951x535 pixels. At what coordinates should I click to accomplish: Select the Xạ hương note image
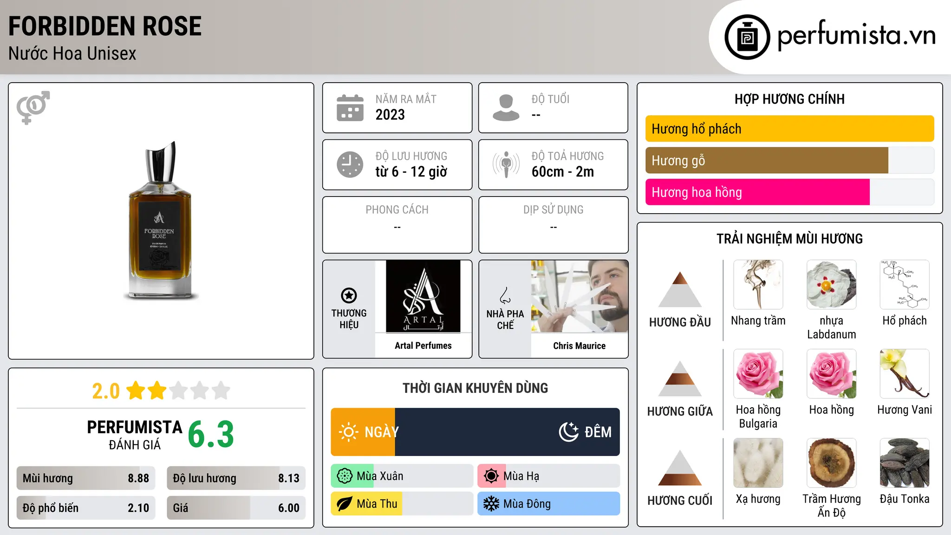pos(758,463)
